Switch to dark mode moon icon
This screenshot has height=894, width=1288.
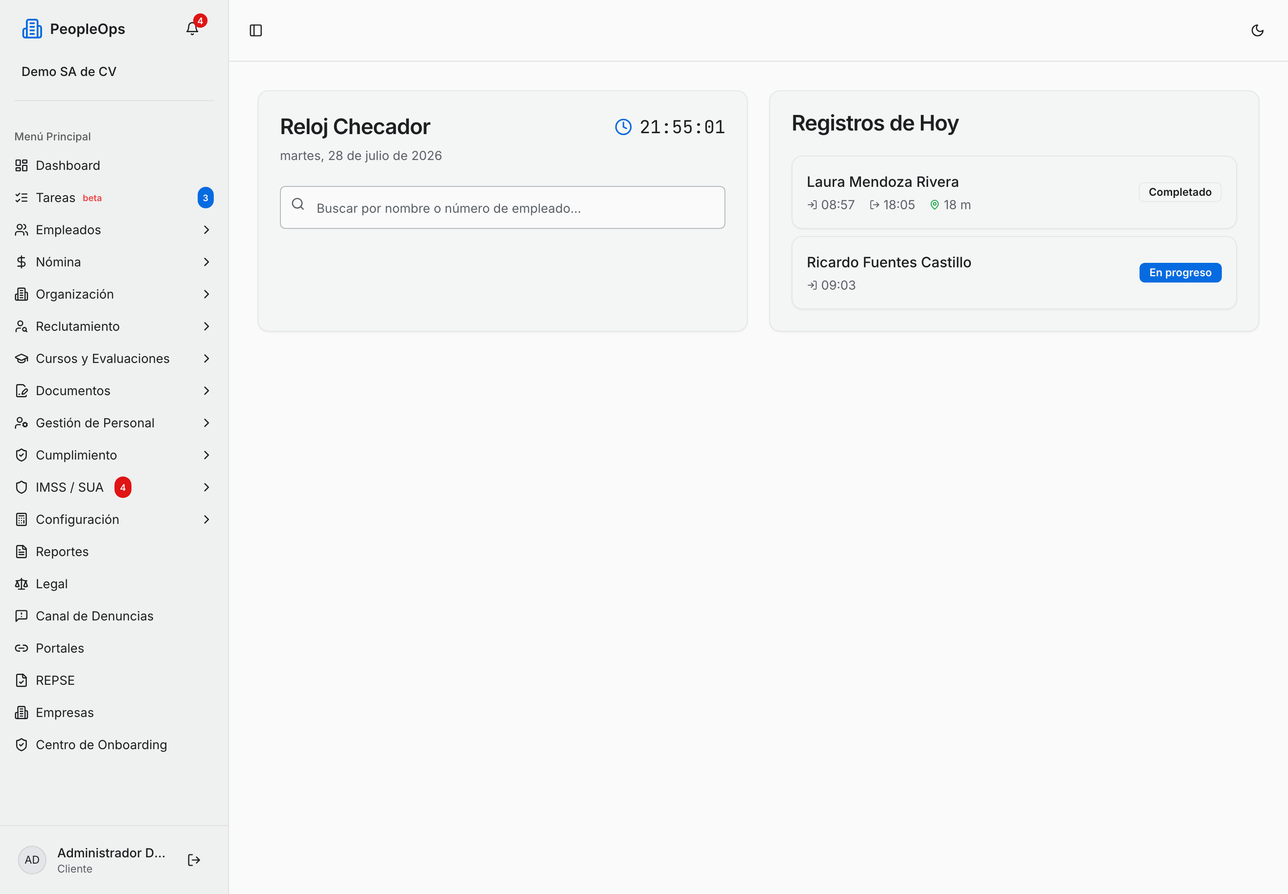[1257, 30]
